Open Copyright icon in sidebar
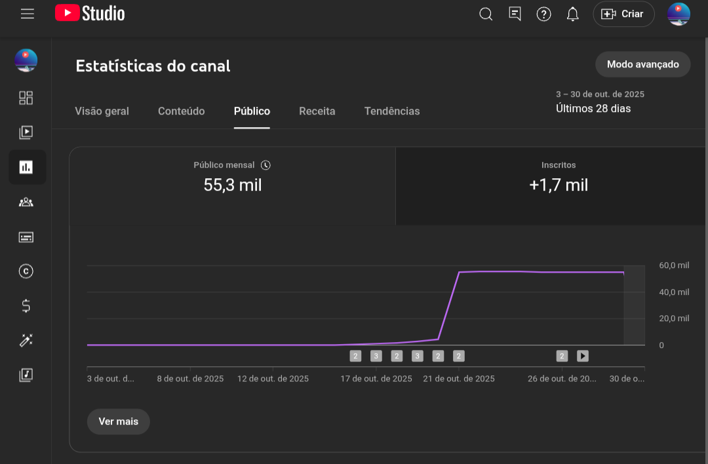The width and height of the screenshot is (708, 464). (x=26, y=271)
